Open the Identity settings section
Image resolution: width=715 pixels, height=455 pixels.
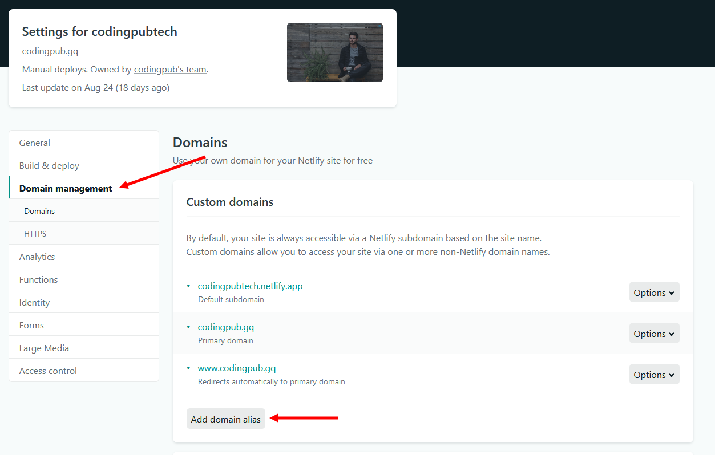pyautogui.click(x=84, y=302)
